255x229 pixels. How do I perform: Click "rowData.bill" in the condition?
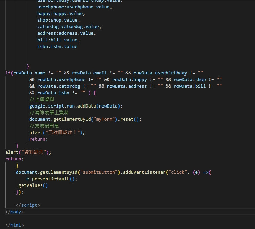[190, 86]
